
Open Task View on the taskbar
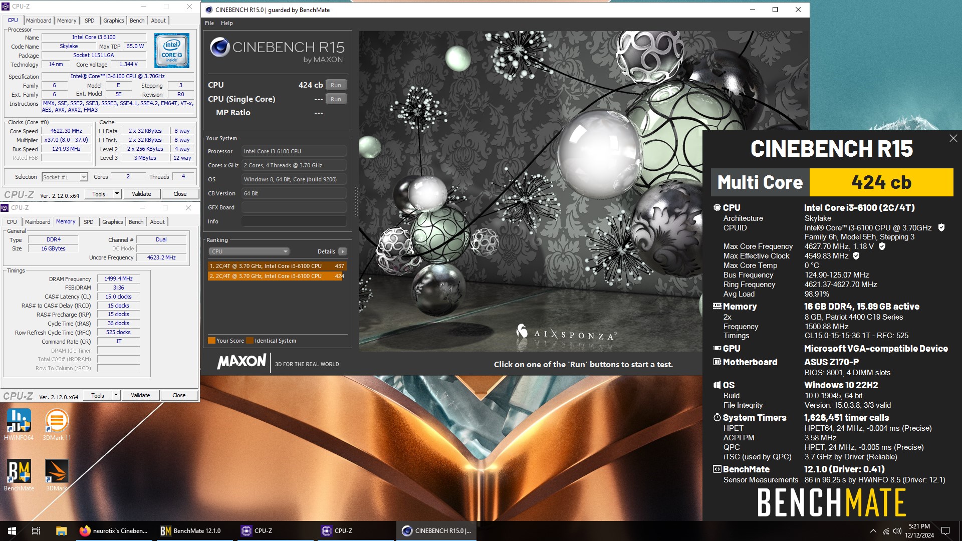pyautogui.click(x=36, y=531)
